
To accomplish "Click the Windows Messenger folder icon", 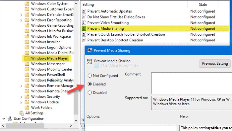I will (x=27, y=64).
